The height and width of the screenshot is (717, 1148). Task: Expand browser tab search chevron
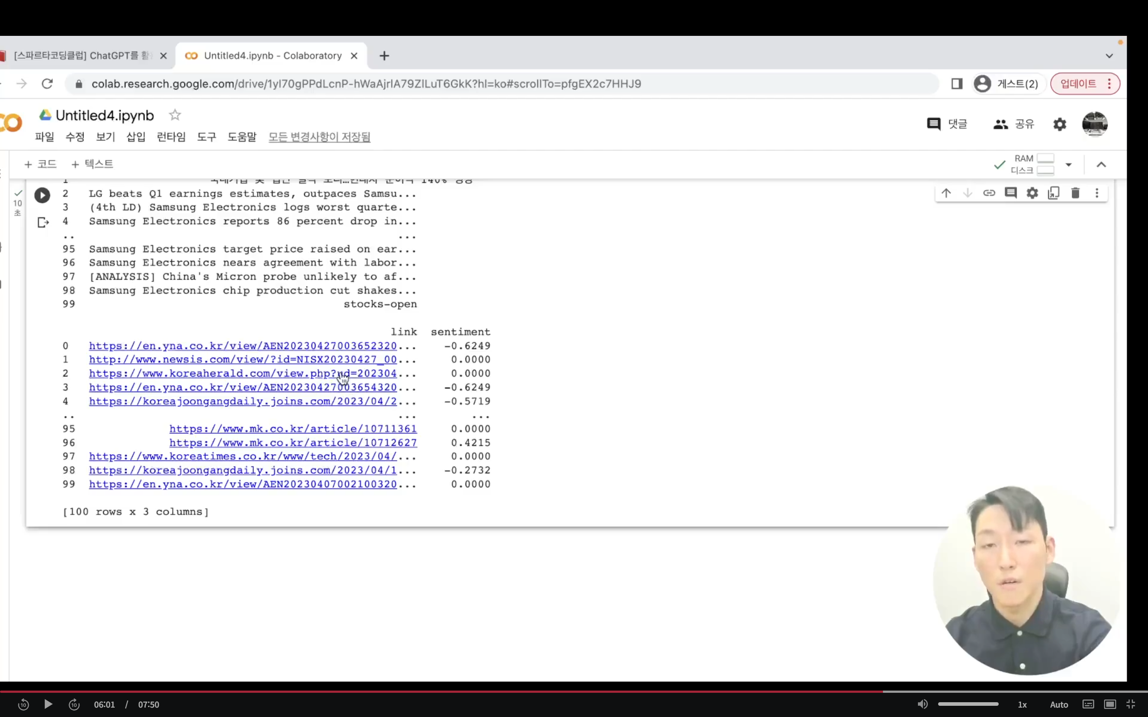[1109, 56]
